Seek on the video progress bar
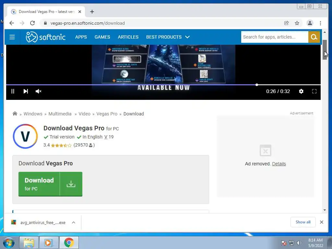The height and width of the screenshot is (249, 332). (163, 85)
